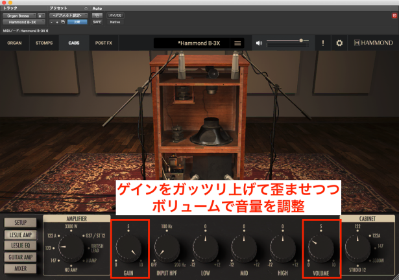This screenshot has height=280, width=399.
Task: Open the LESLIE AMP panel
Action: [x=19, y=234]
